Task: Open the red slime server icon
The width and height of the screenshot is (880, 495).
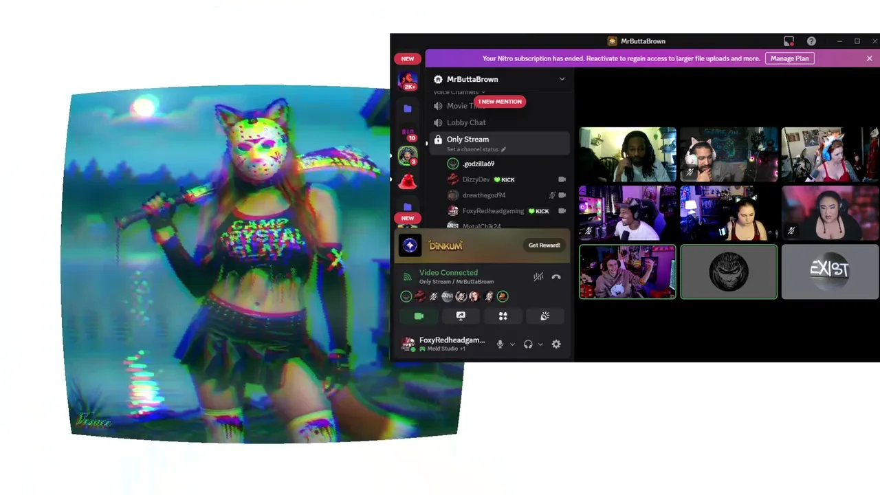Action: pyautogui.click(x=408, y=181)
